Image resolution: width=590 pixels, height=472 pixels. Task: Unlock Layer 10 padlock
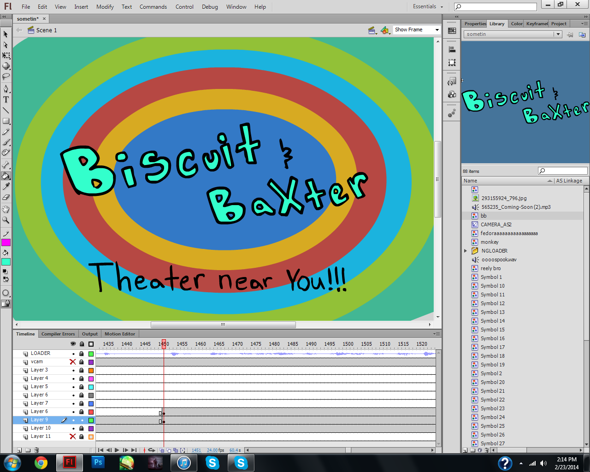[82, 428]
